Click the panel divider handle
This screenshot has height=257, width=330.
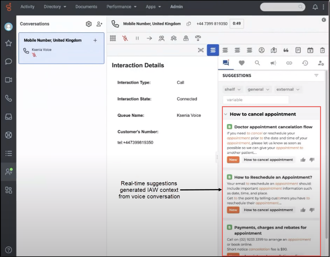tap(217, 157)
